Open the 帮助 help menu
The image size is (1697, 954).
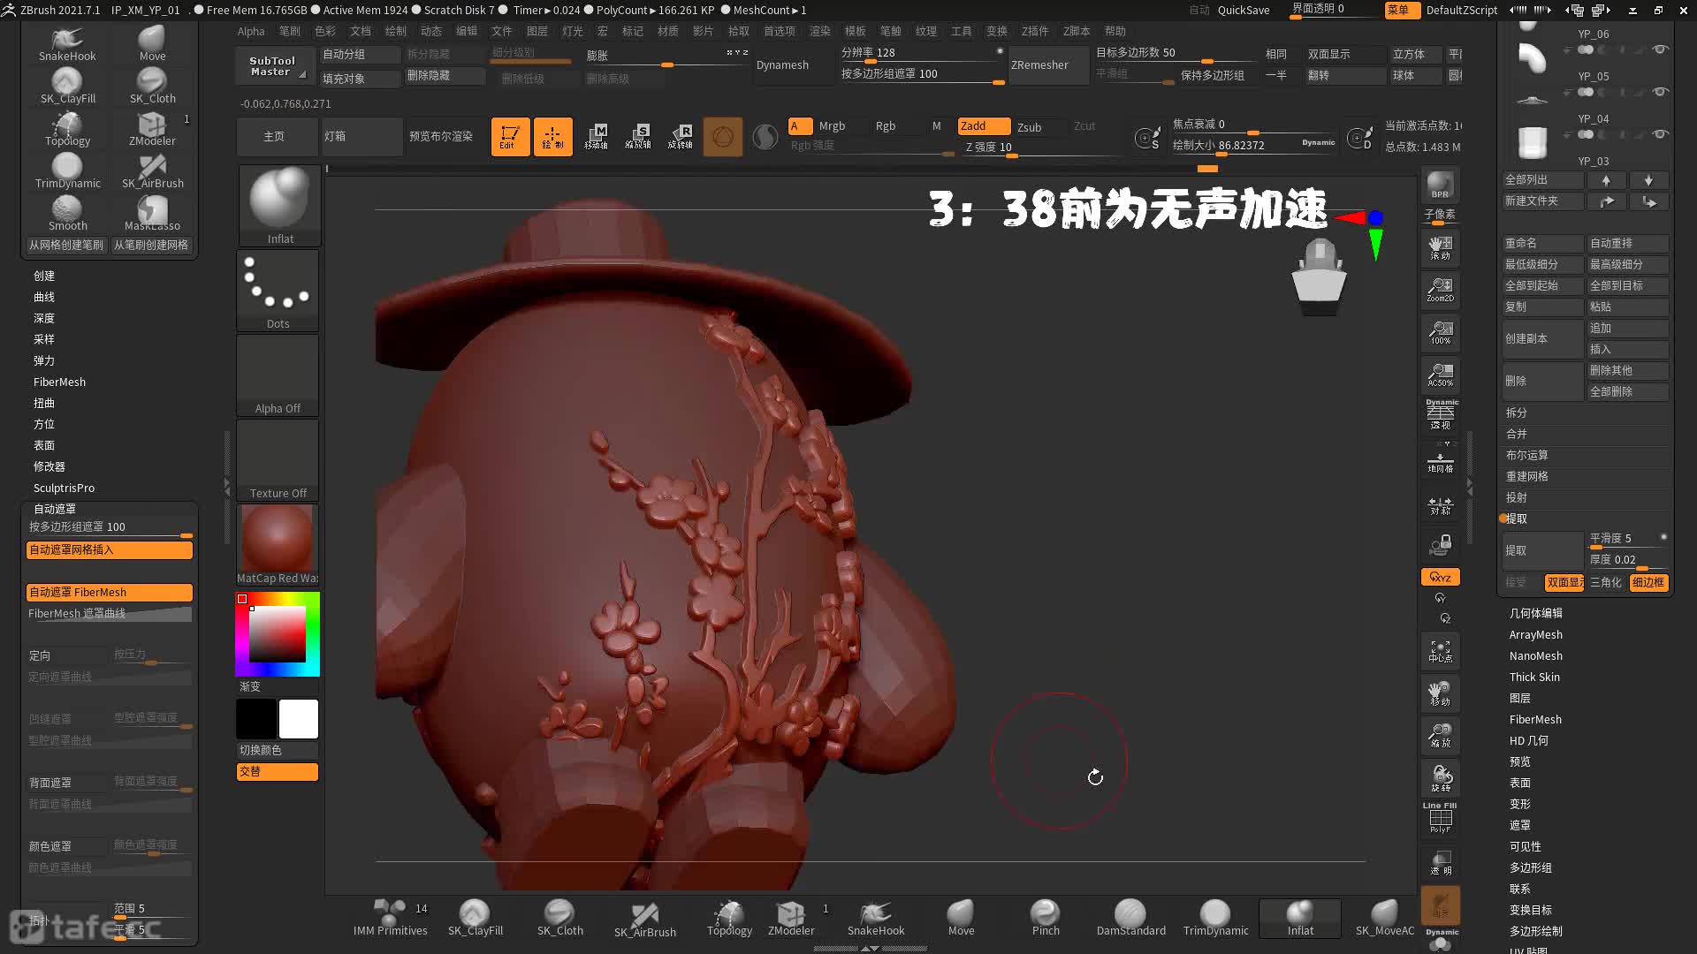click(x=1115, y=31)
